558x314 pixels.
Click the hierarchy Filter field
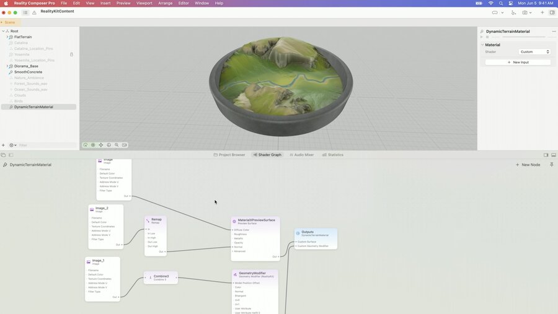pyautogui.click(x=47, y=145)
